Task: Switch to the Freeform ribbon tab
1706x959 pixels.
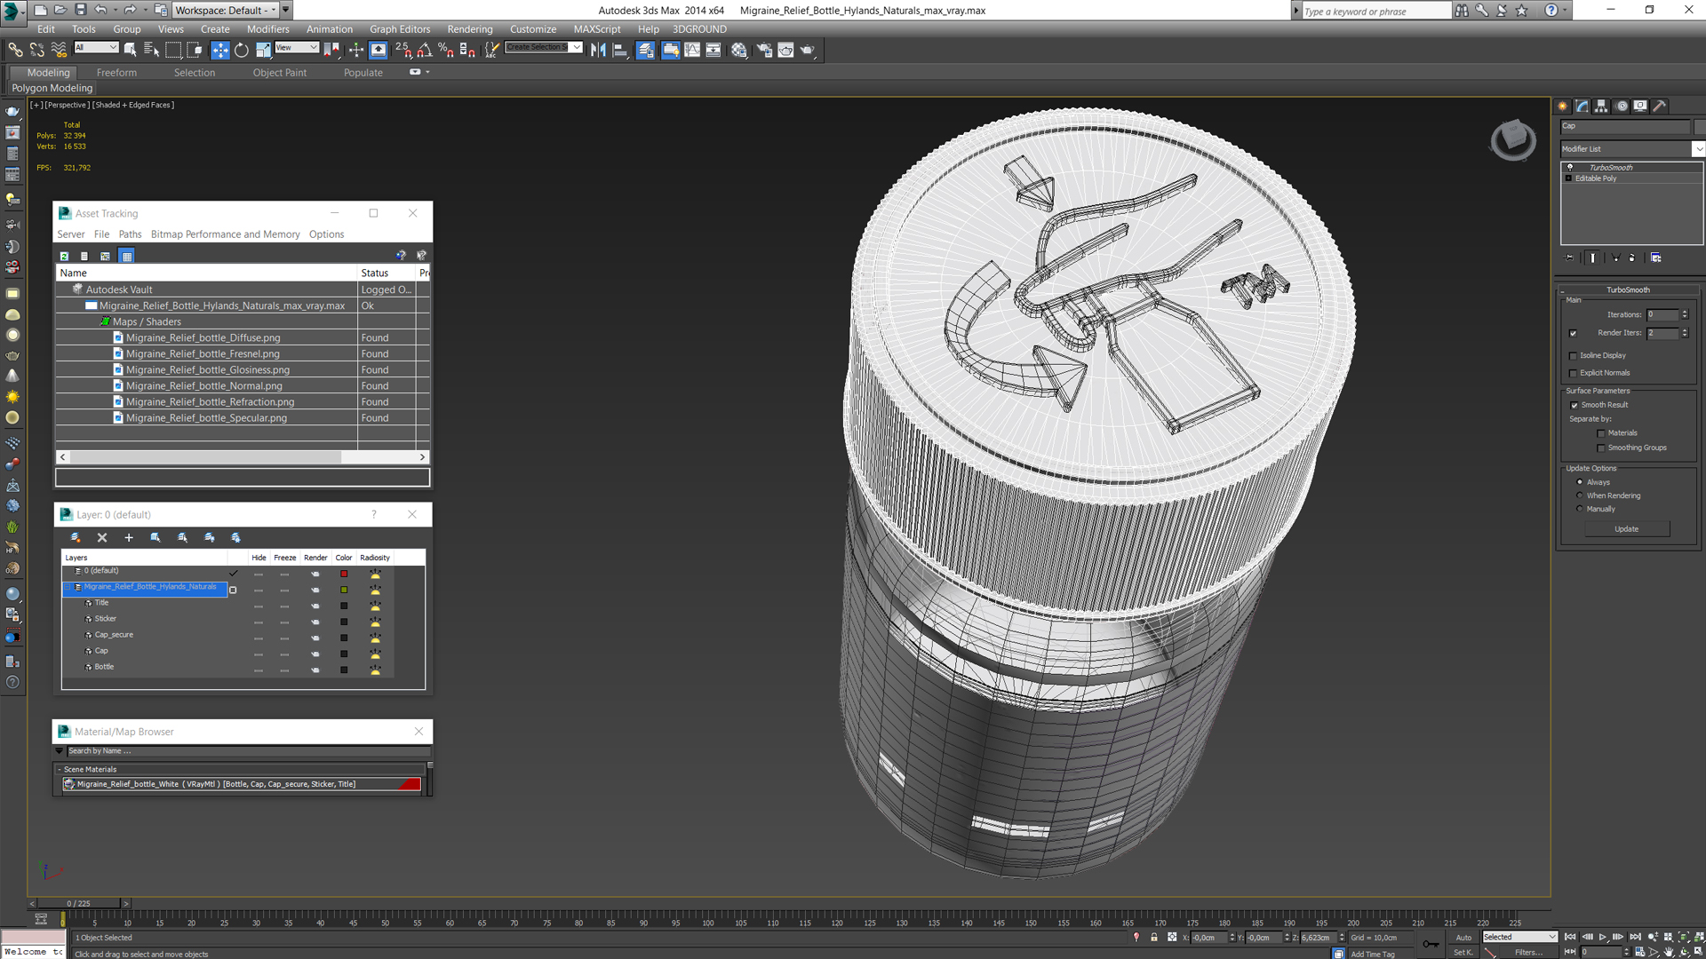Action: [x=116, y=73]
